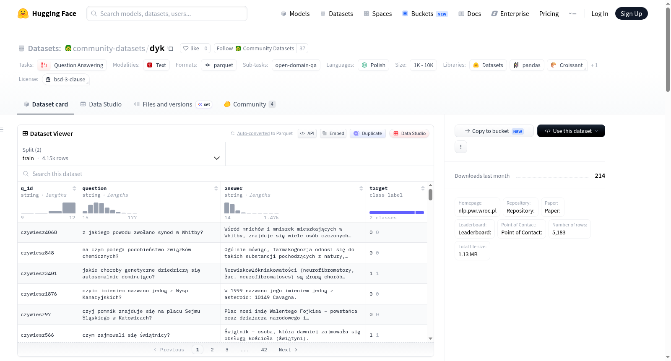
Task: Click the answer lengths histogram
Action: point(252,208)
